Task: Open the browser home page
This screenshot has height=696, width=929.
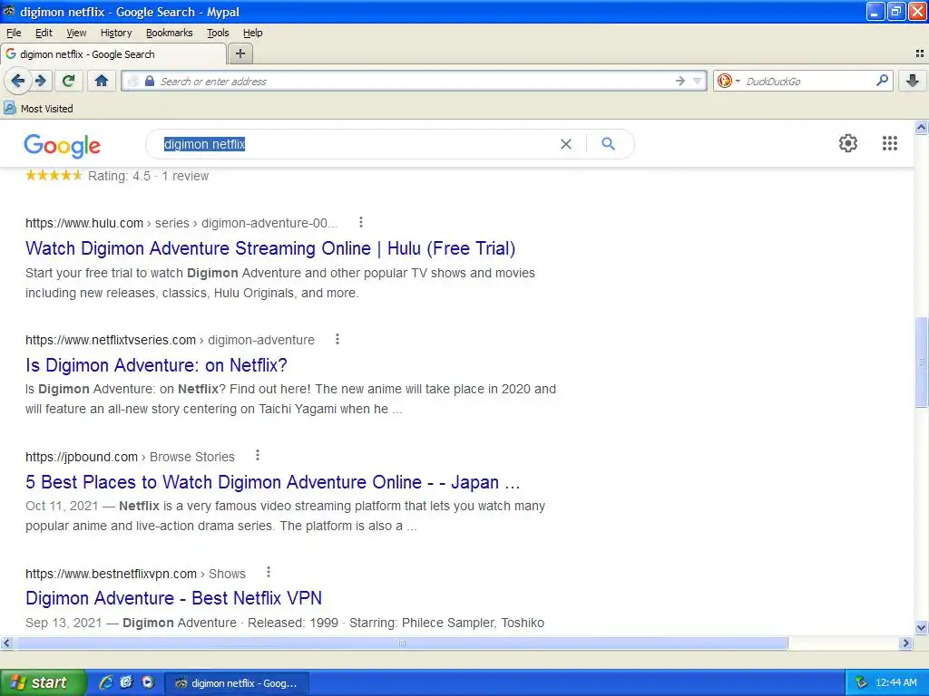Action: pyautogui.click(x=102, y=81)
